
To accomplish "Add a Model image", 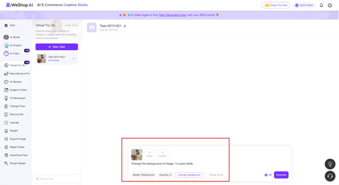I will tap(149, 154).
